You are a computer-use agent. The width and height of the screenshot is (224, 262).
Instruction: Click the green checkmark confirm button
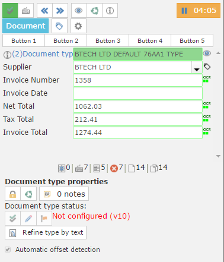click(x=10, y=11)
